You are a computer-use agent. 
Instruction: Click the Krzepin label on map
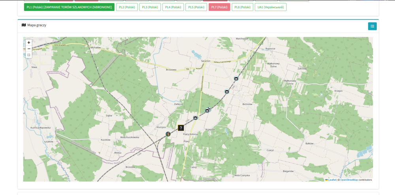(339, 91)
